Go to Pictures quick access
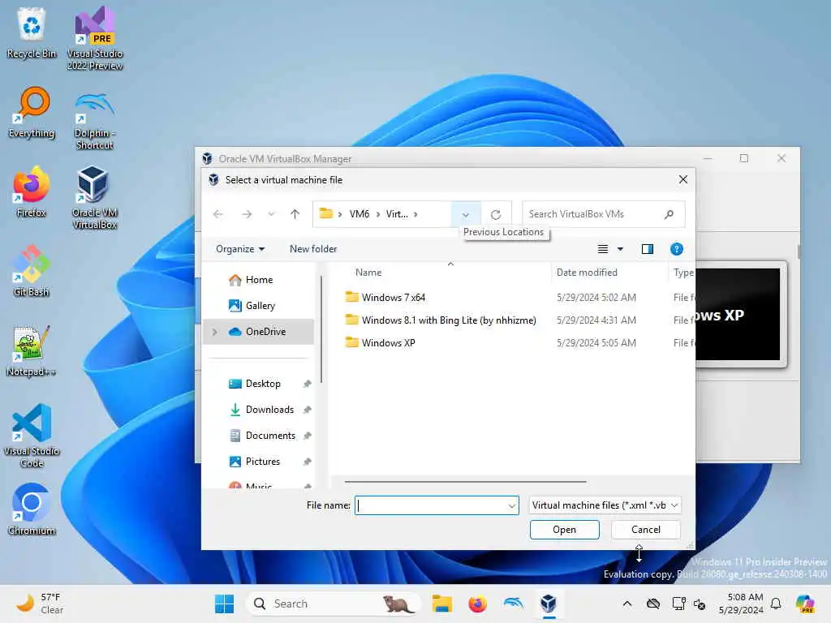Screen dimensions: 831x623 [x=258, y=462]
